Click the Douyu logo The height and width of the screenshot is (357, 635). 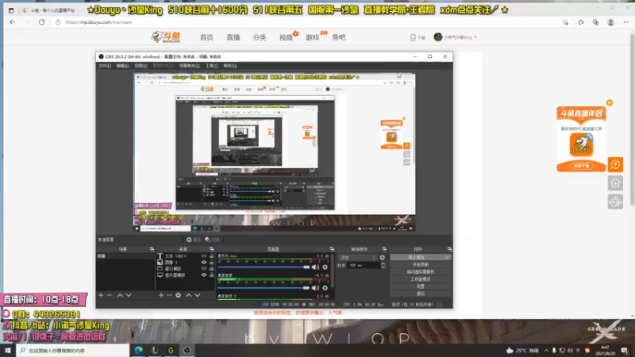click(x=166, y=37)
